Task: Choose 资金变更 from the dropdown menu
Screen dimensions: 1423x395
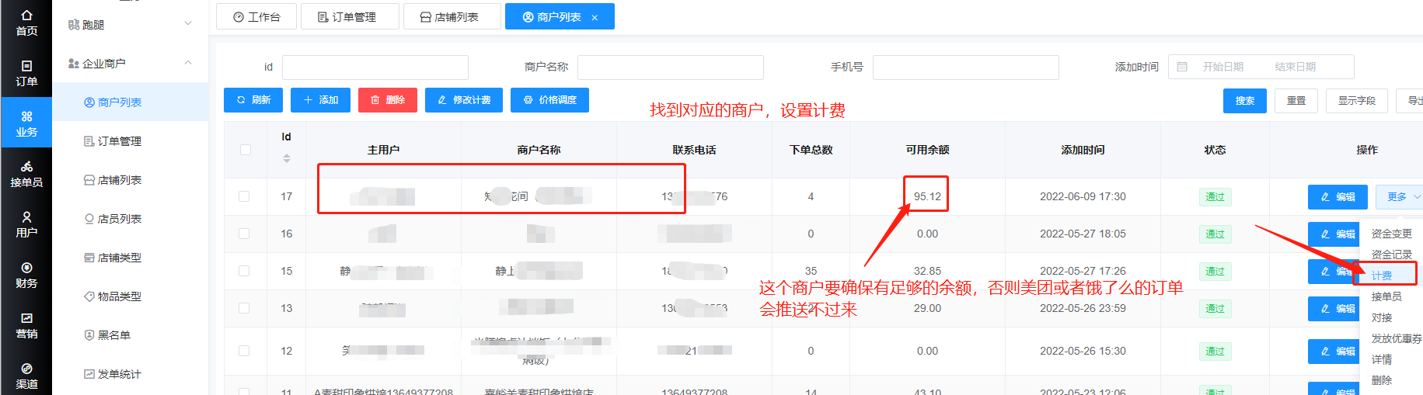Action: [x=1391, y=234]
